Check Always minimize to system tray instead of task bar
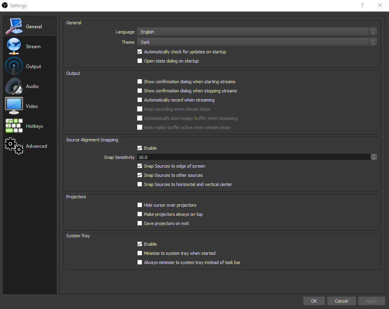This screenshot has width=389, height=309. (139, 262)
